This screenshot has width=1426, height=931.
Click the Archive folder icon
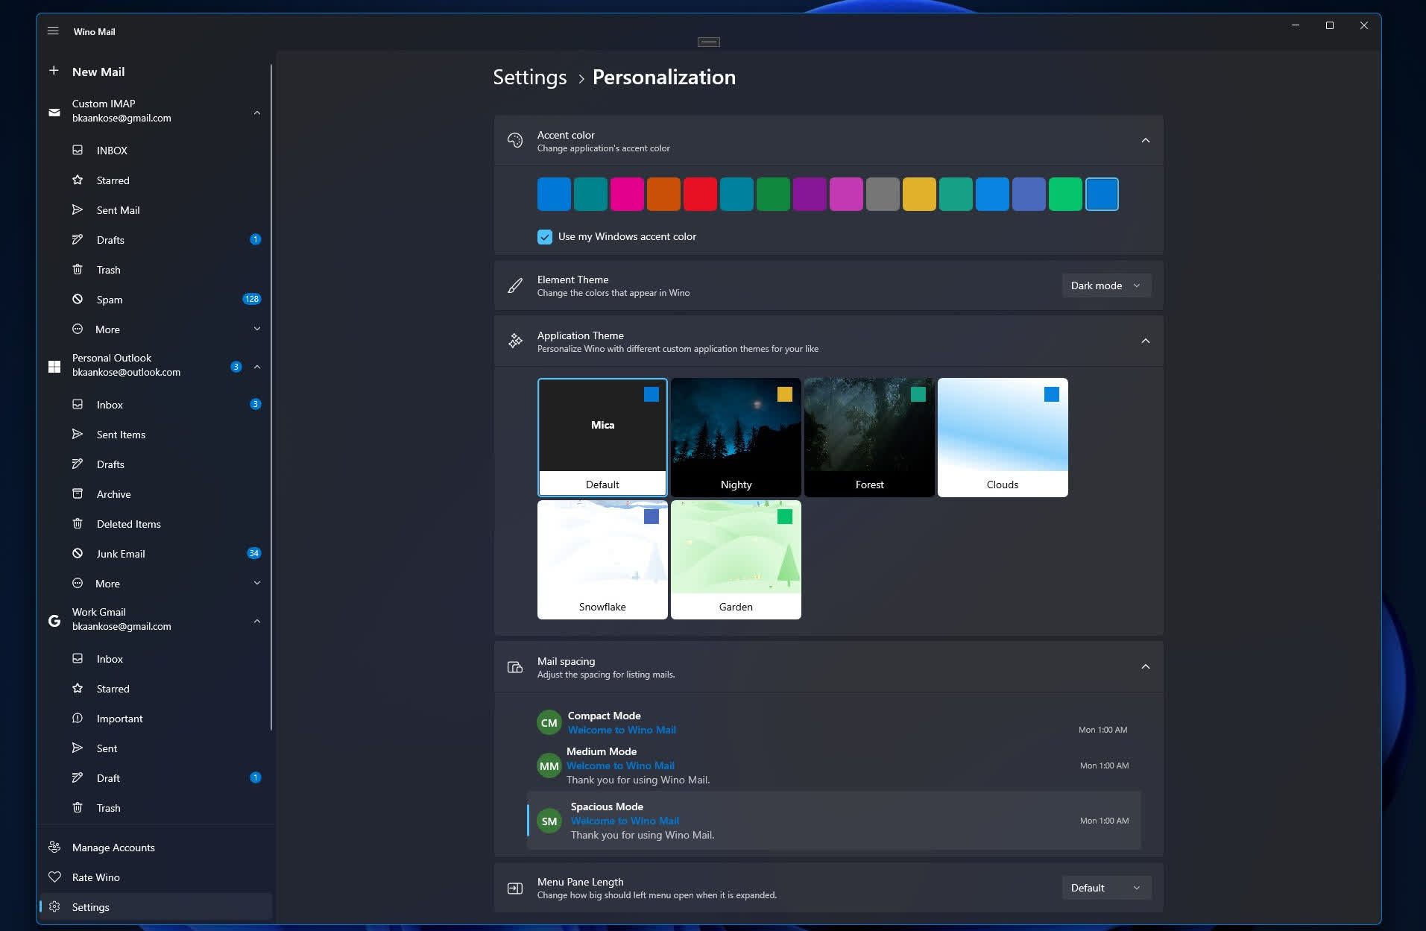(78, 493)
